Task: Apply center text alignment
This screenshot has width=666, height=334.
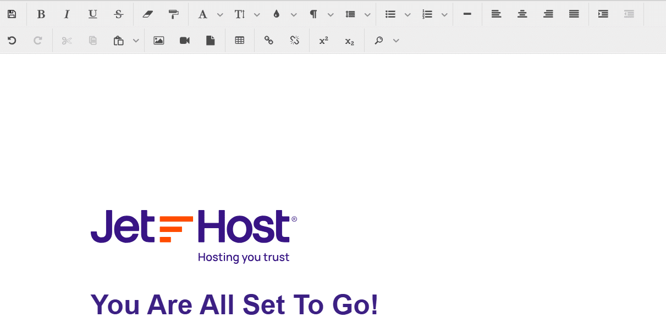Action: point(522,14)
